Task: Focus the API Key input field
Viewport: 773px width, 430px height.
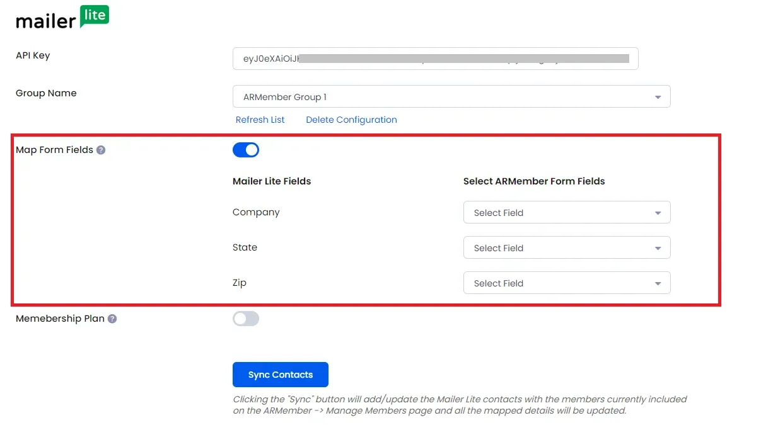Action: (x=436, y=59)
